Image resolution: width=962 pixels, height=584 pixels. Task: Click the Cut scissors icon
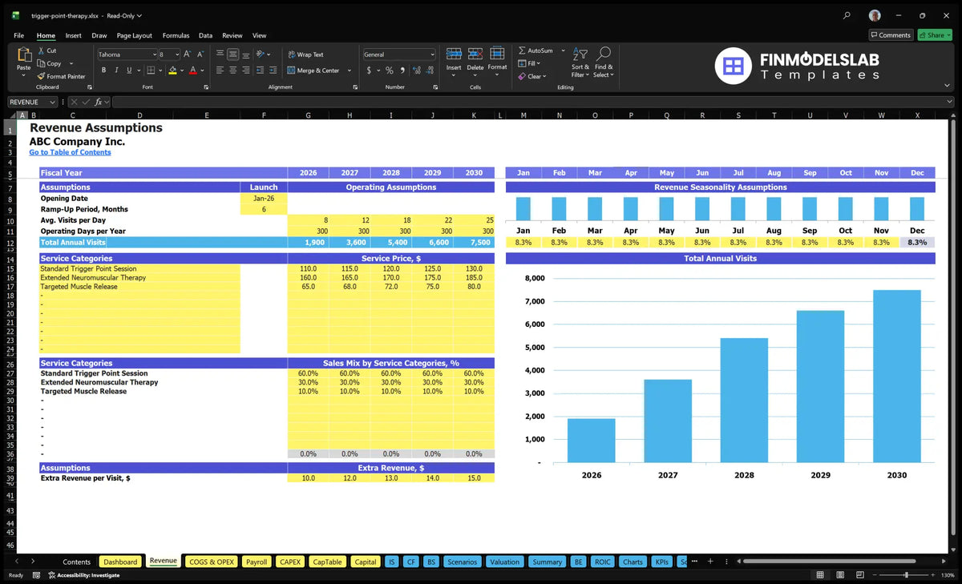(40, 50)
